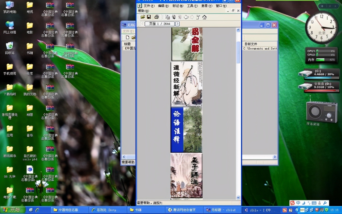Click the print icon in viewer toolbar

pyautogui.click(x=156, y=17)
